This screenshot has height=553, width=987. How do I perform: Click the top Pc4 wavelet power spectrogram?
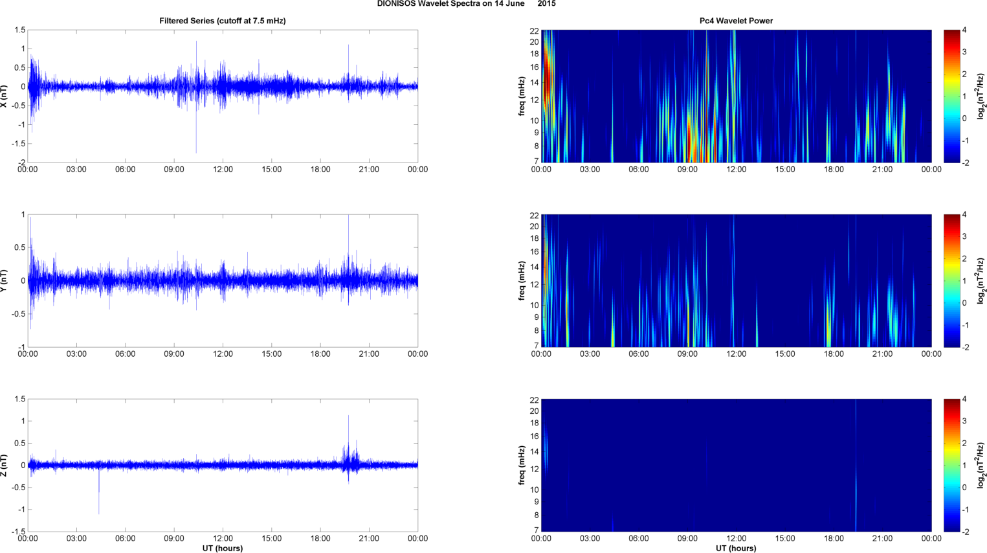[736, 96]
